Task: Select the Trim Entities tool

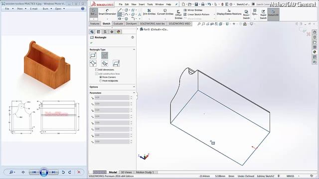Action: (149, 12)
